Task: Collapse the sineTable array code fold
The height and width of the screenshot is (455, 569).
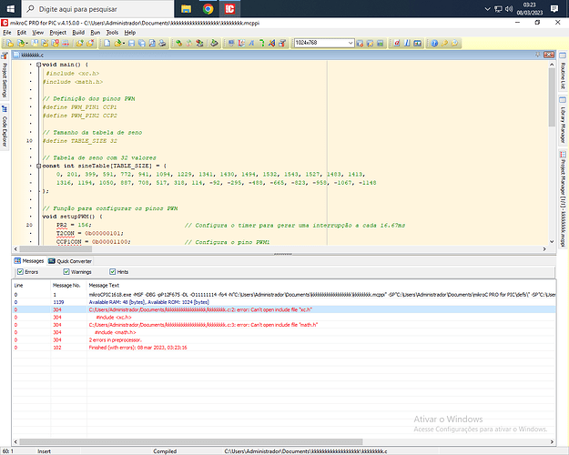Action: [x=38, y=166]
